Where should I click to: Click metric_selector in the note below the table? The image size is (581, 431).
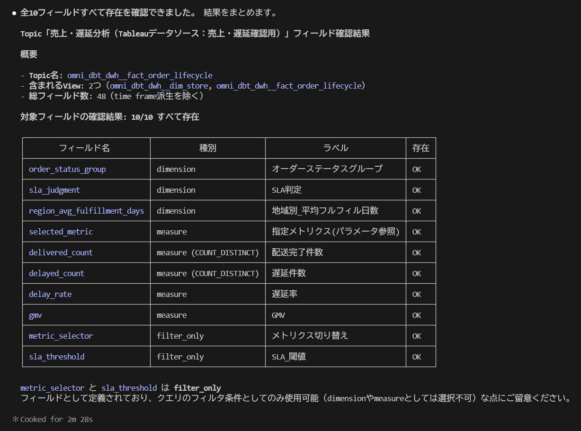point(53,388)
